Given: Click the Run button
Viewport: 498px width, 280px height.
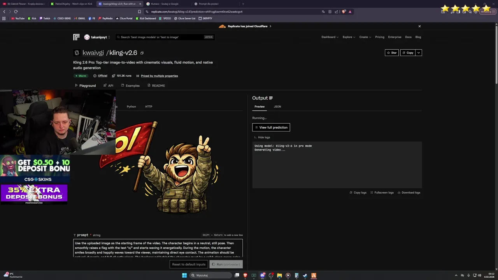Looking at the screenshot, I should click(226, 264).
